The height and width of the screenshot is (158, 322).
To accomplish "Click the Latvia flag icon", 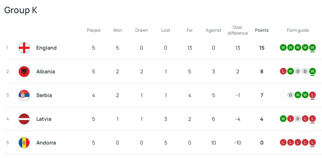I will click(x=24, y=119).
